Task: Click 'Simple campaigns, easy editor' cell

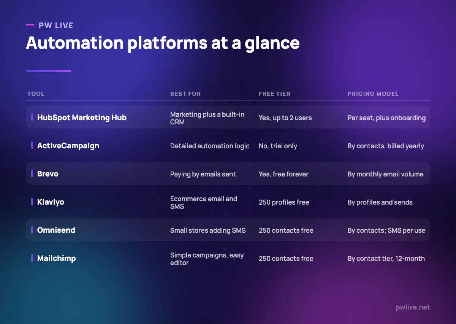Action: pos(207,259)
